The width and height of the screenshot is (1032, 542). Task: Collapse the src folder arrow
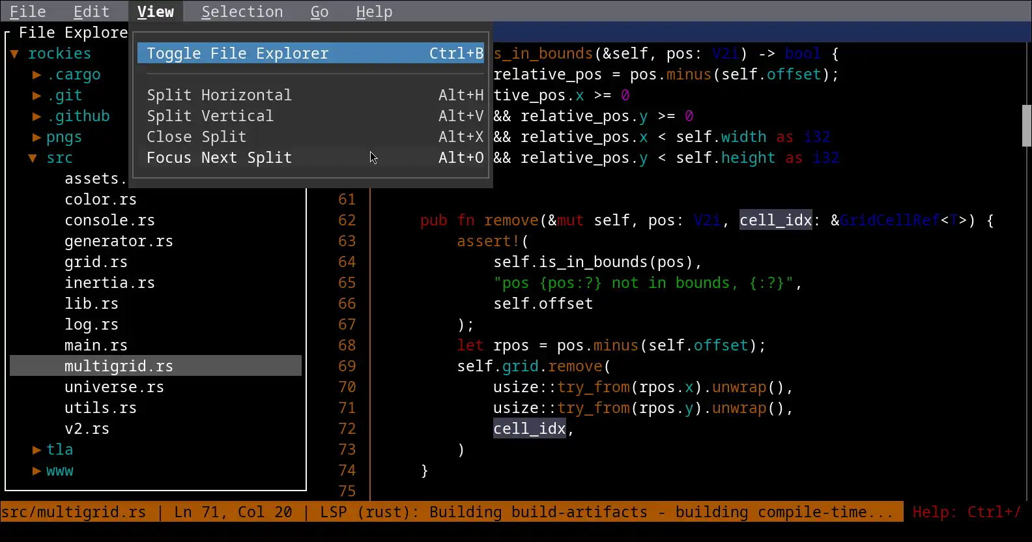(x=33, y=158)
